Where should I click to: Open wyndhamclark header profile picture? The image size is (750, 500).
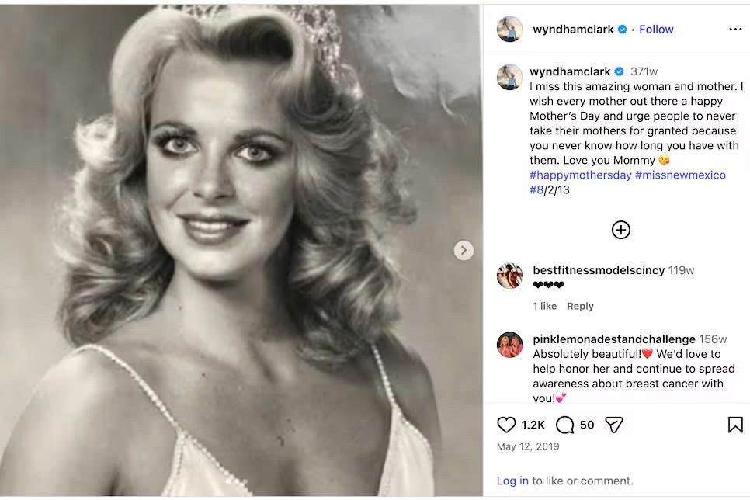[x=510, y=30]
